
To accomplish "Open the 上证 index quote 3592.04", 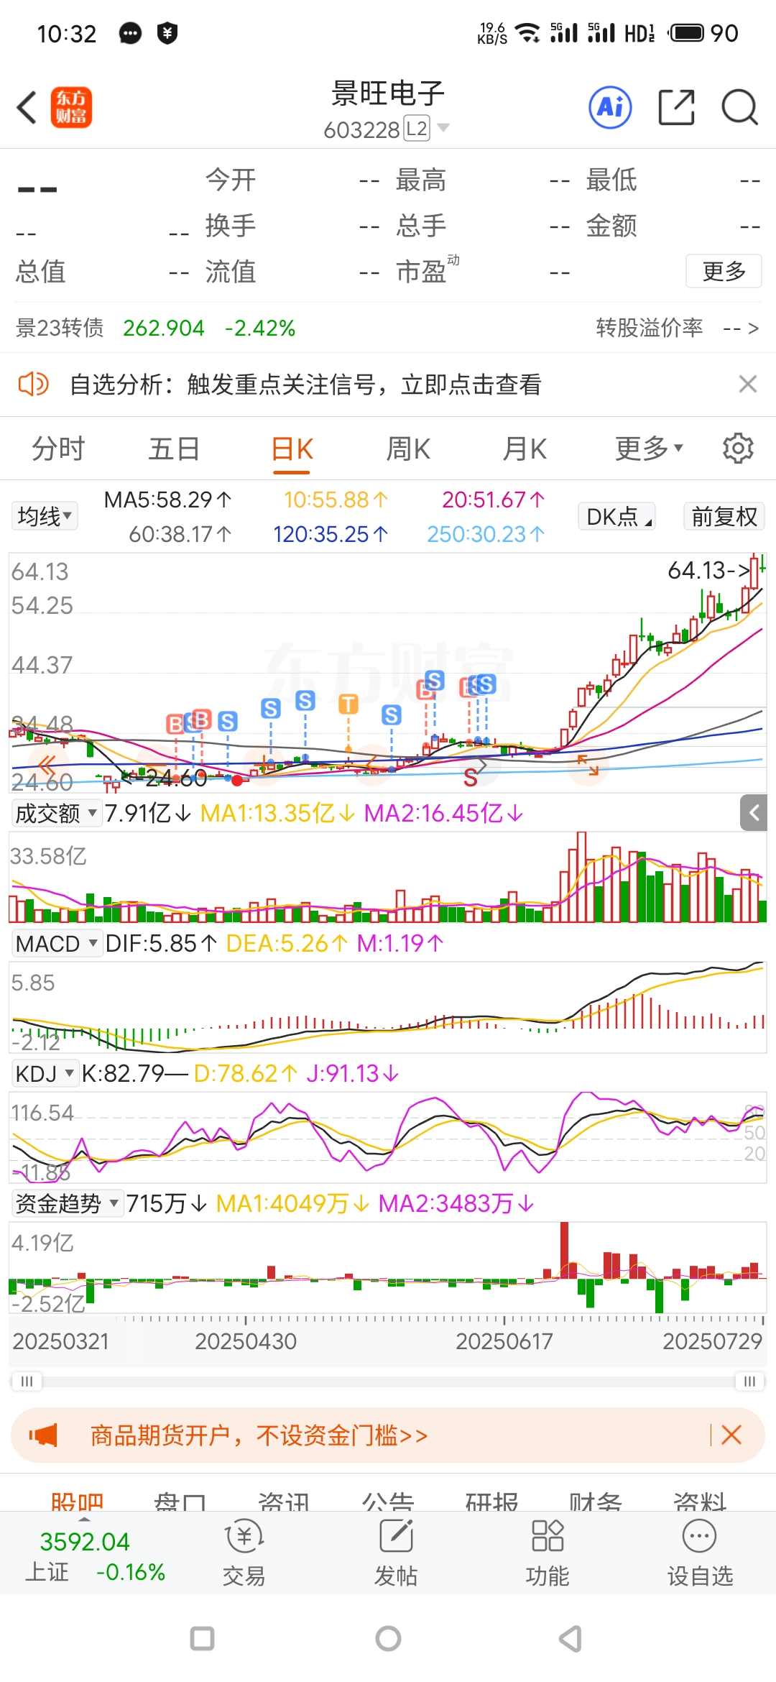I will 95,1557.
